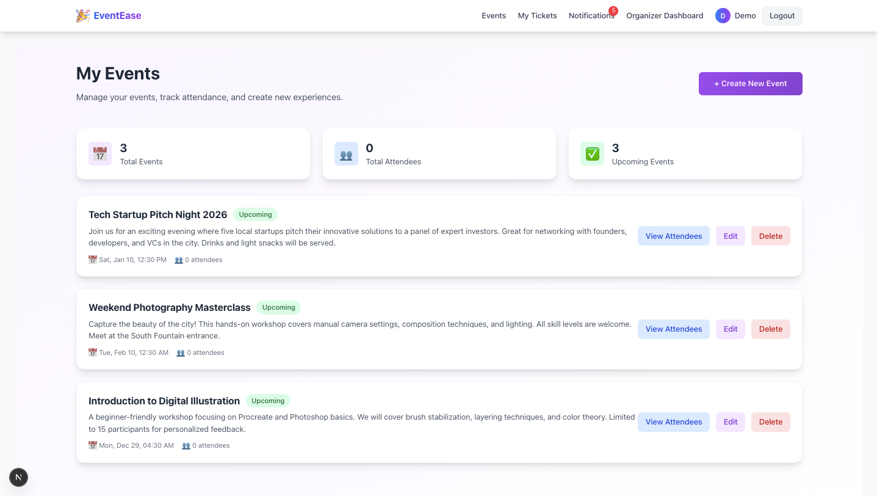The height and width of the screenshot is (496, 877).
Task: Click the red notifications badge count
Action: click(613, 11)
